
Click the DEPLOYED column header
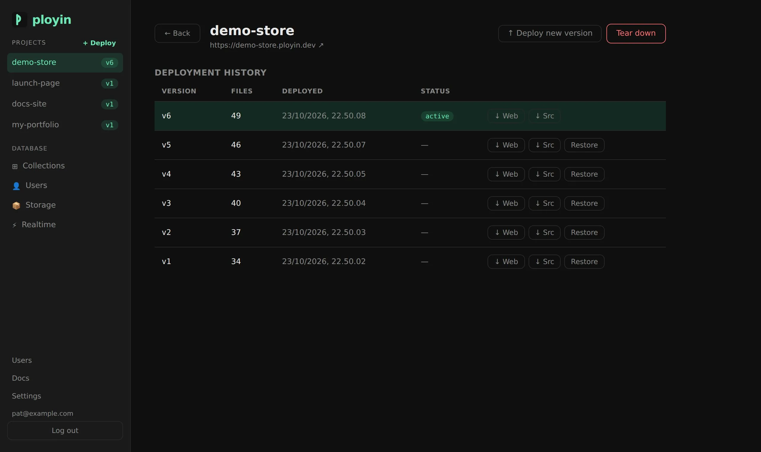point(302,91)
